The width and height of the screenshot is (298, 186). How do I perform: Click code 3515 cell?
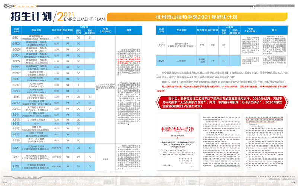click(x=16, y=119)
